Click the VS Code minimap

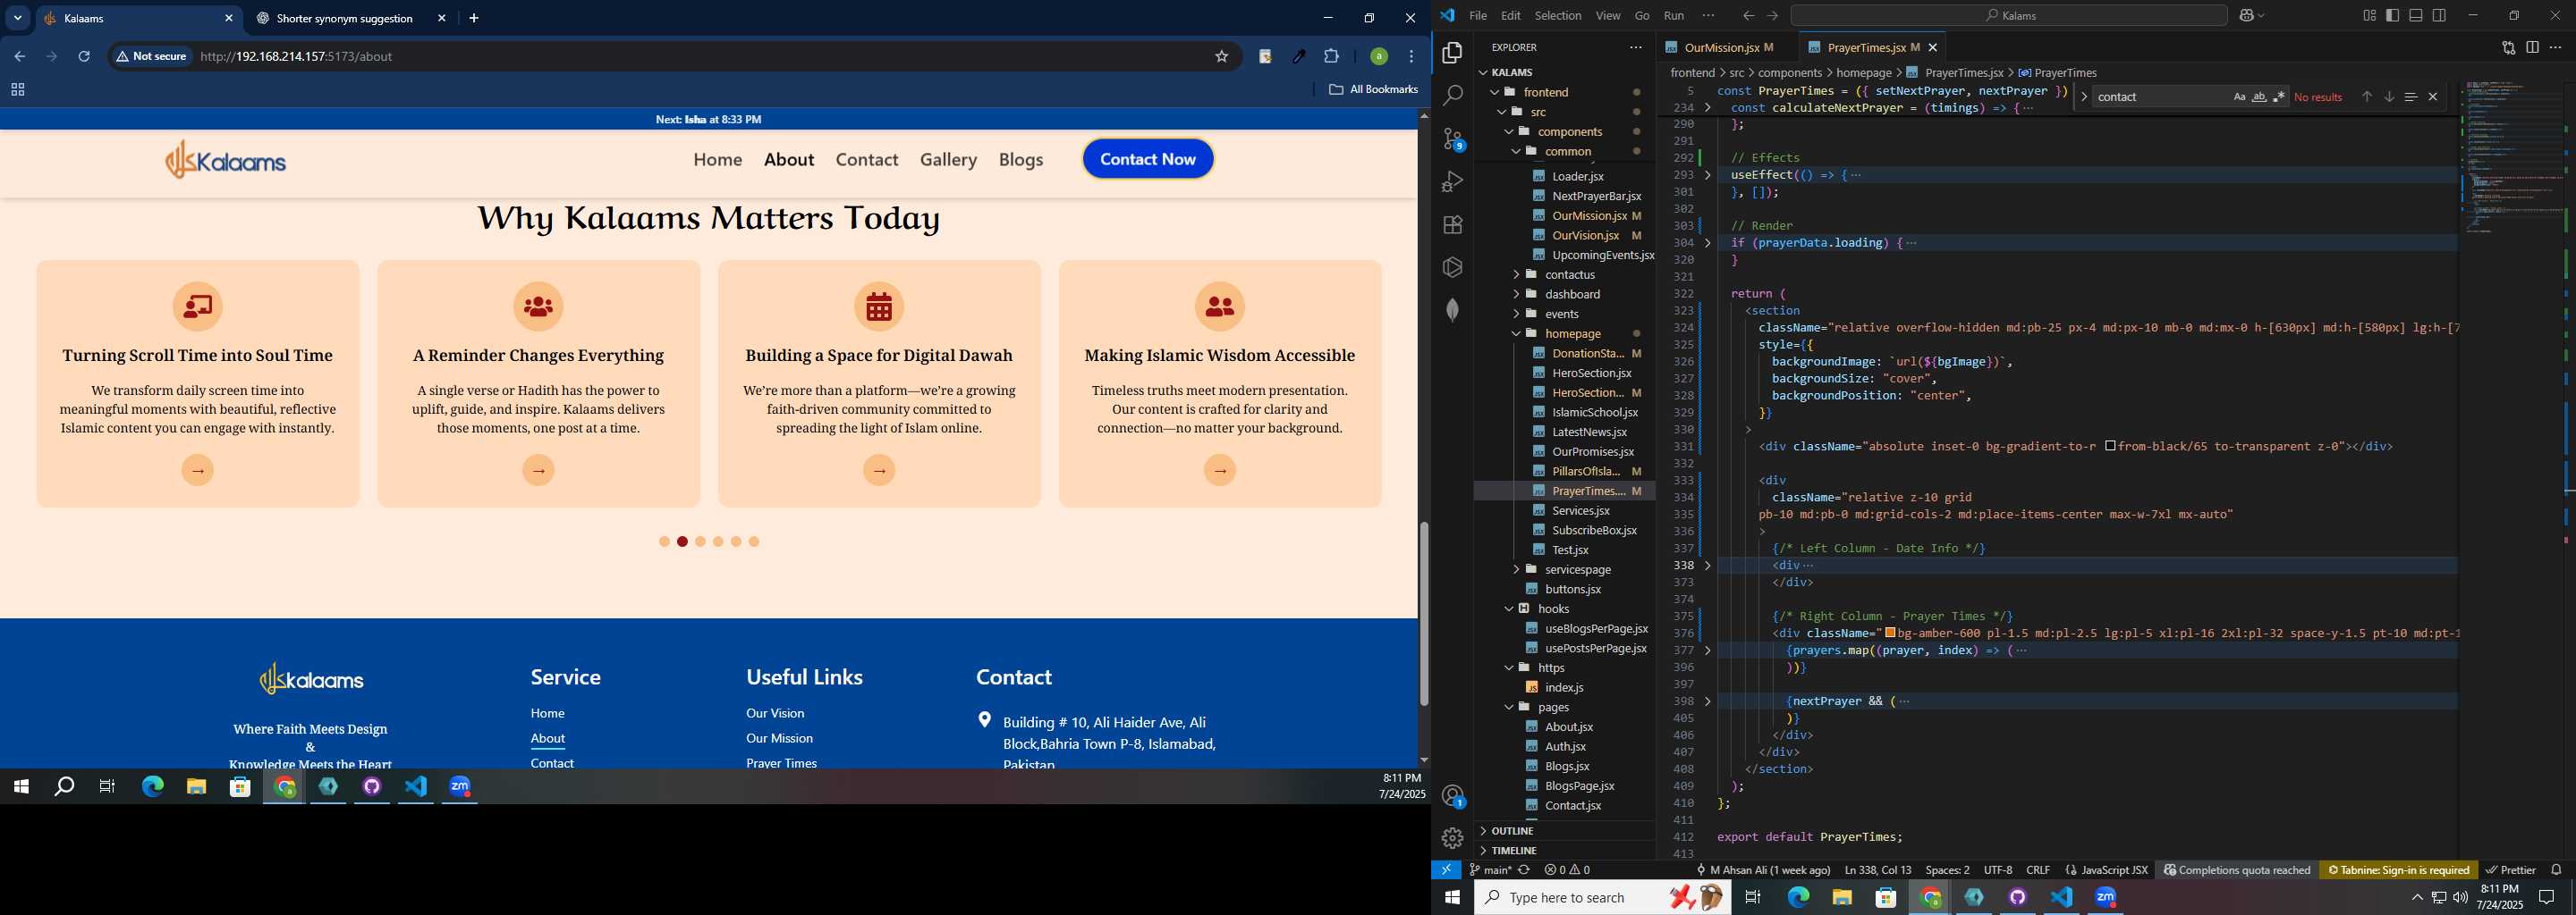pyautogui.click(x=2510, y=160)
